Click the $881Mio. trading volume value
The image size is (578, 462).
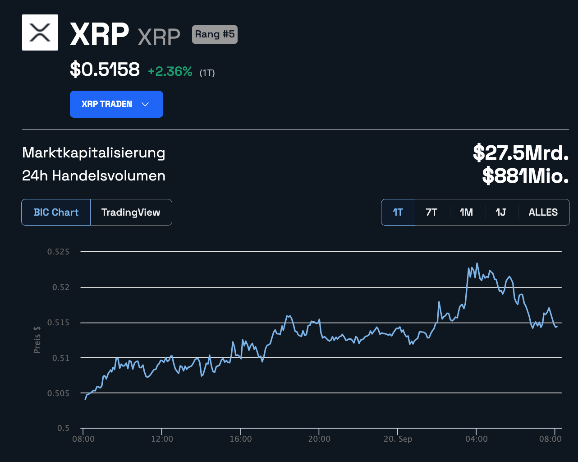[525, 176]
